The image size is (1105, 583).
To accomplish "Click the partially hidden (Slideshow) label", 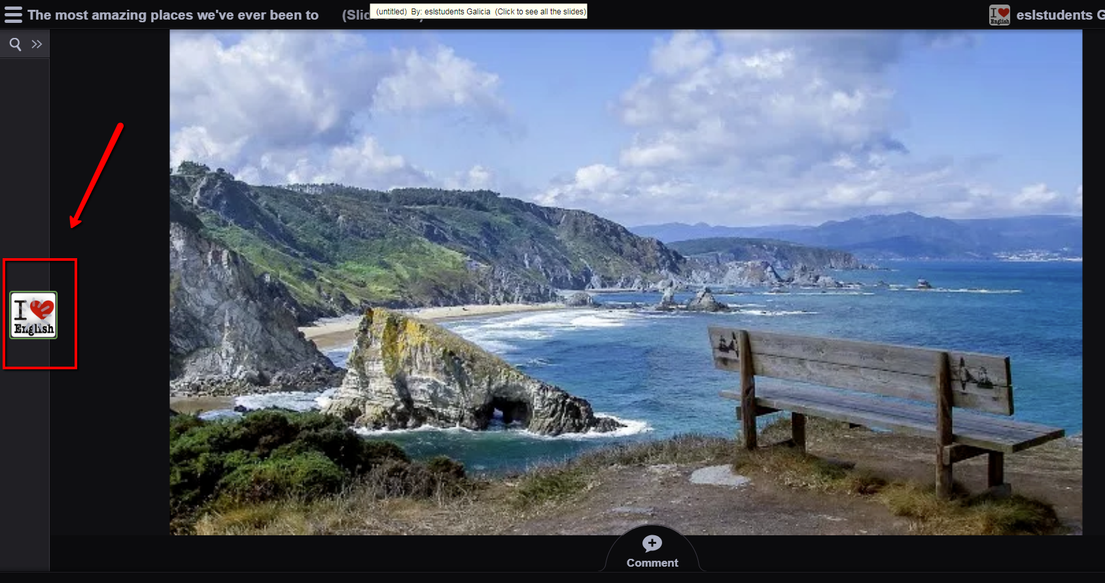I will 355,15.
